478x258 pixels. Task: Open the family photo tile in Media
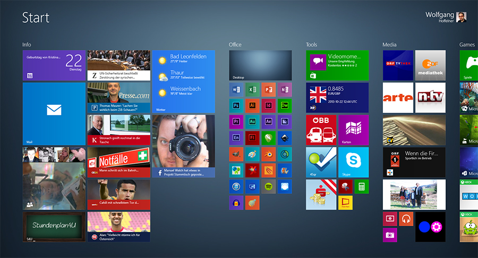click(x=414, y=194)
